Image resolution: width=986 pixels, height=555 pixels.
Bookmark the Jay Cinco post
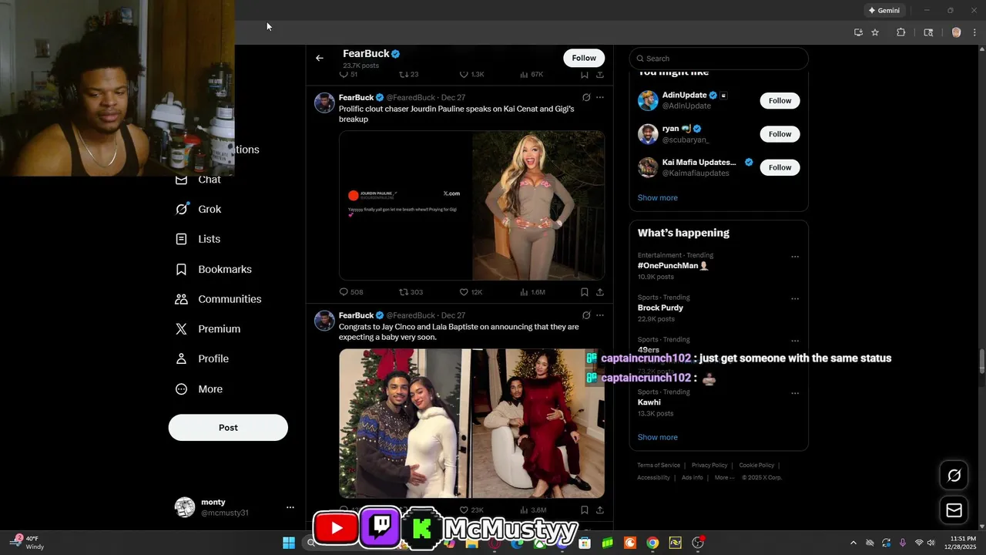click(x=585, y=510)
